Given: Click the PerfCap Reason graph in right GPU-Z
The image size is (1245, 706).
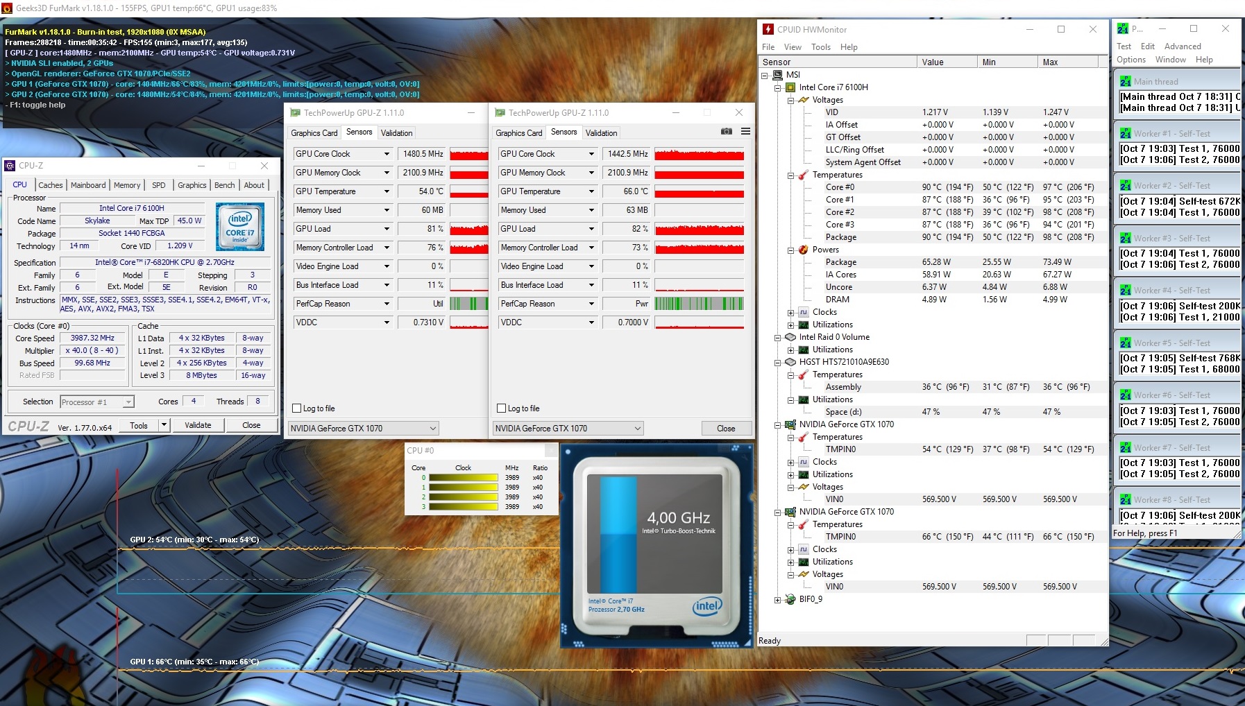Looking at the screenshot, I should coord(700,304).
